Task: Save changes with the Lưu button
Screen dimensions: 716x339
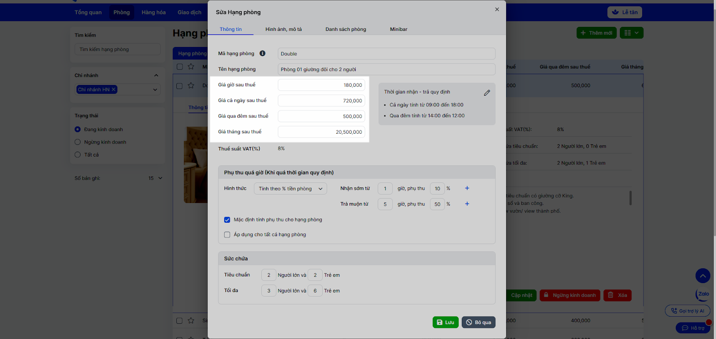Action: (x=445, y=322)
